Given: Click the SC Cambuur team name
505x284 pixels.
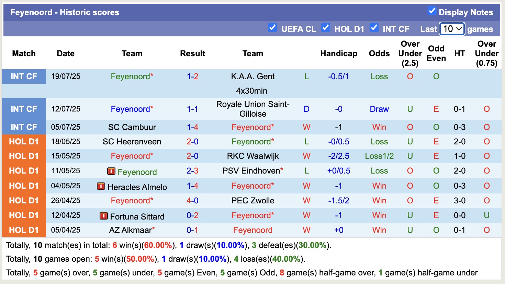Looking at the screenshot, I should tap(132, 127).
